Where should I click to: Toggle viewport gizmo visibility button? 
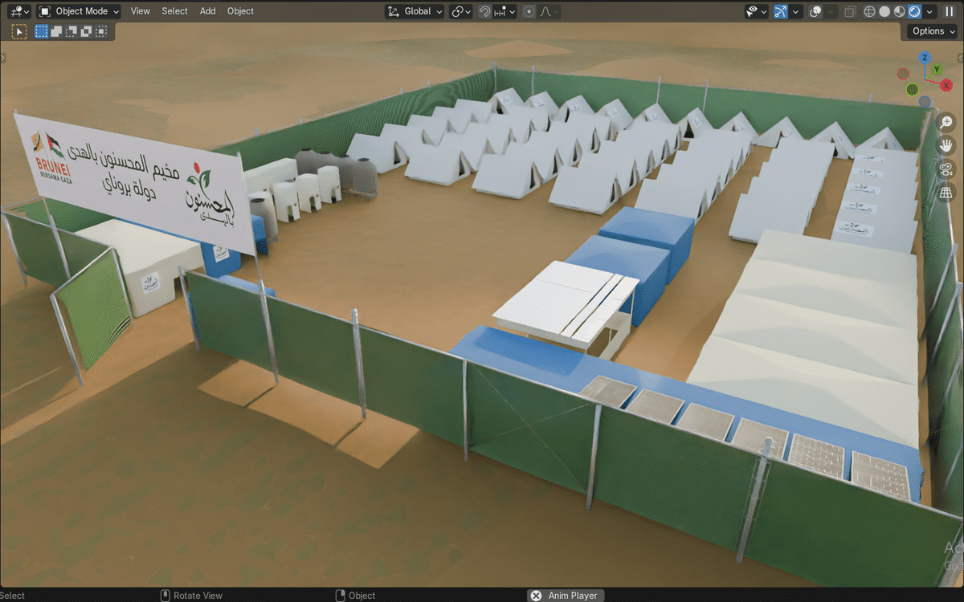[x=781, y=11]
